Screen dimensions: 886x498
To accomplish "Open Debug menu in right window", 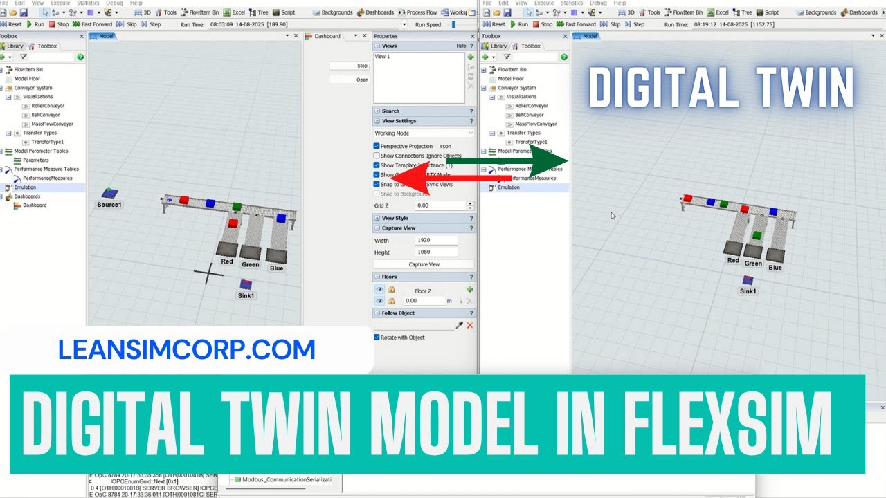I will [598, 3].
